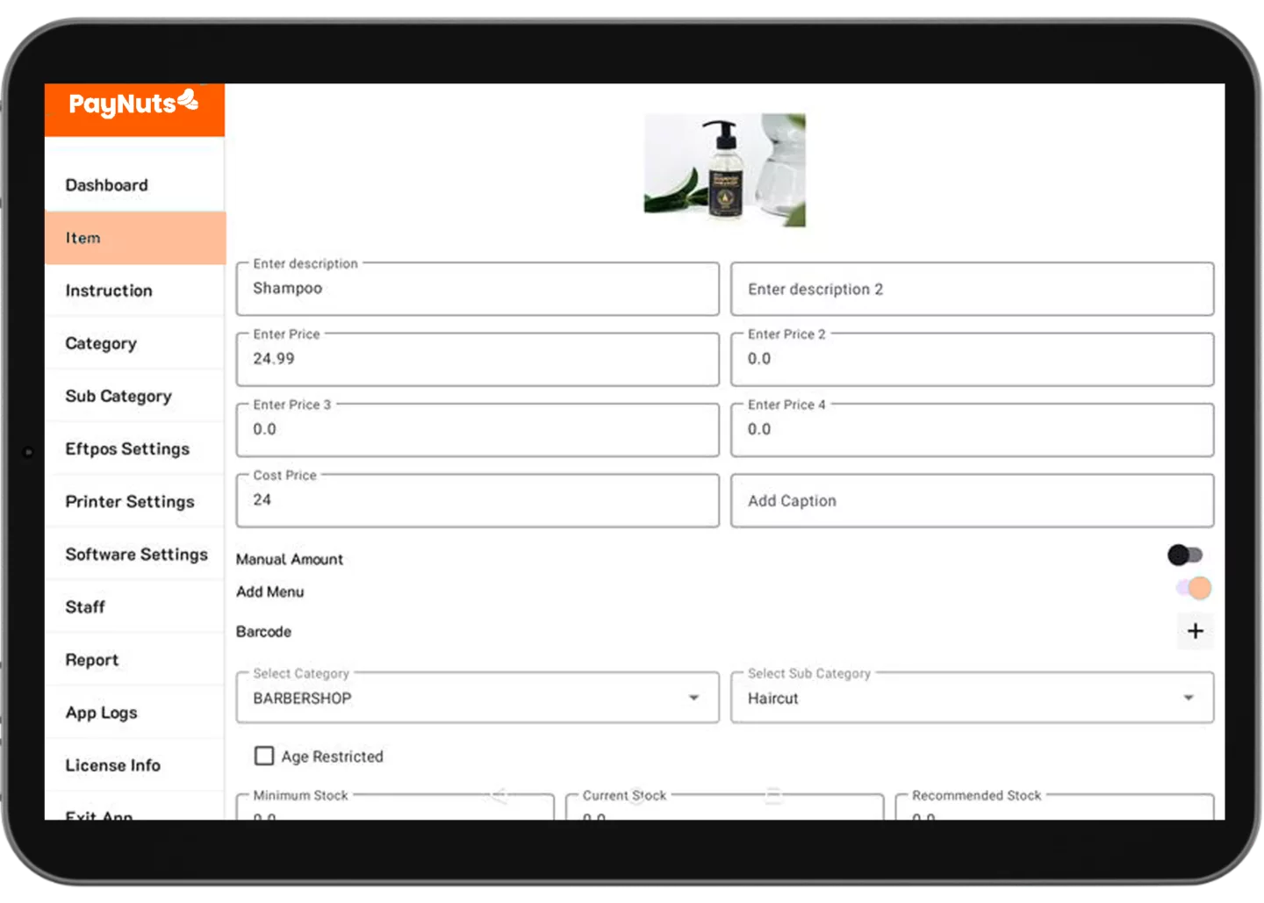Show License Info
This screenshot has height=903, width=1264.
[x=112, y=764]
